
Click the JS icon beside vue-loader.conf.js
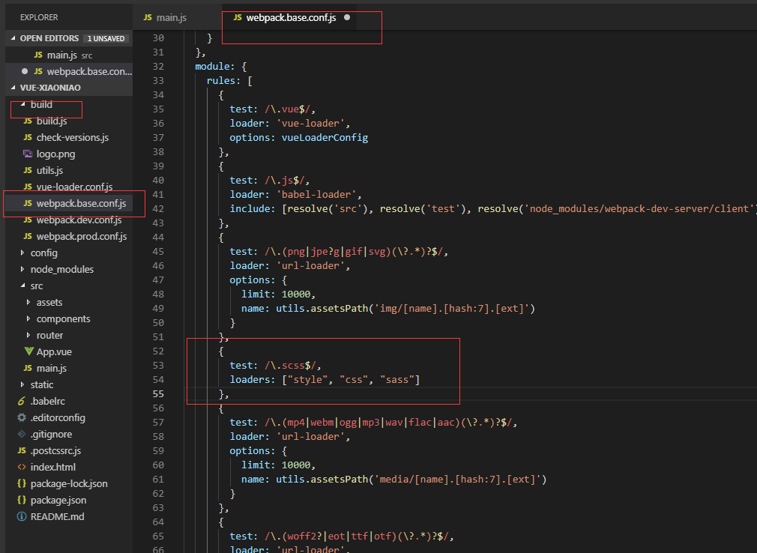[28, 187]
